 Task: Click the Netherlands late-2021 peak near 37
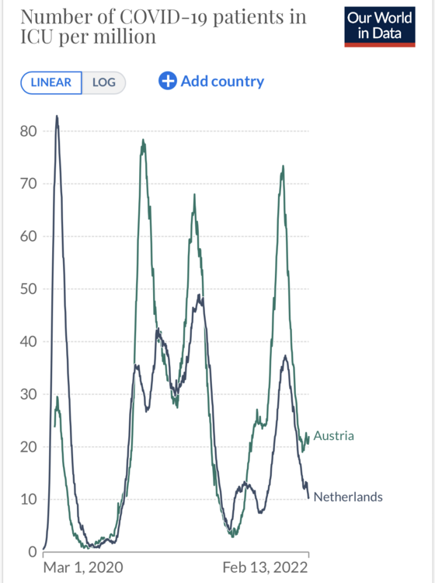coord(285,356)
